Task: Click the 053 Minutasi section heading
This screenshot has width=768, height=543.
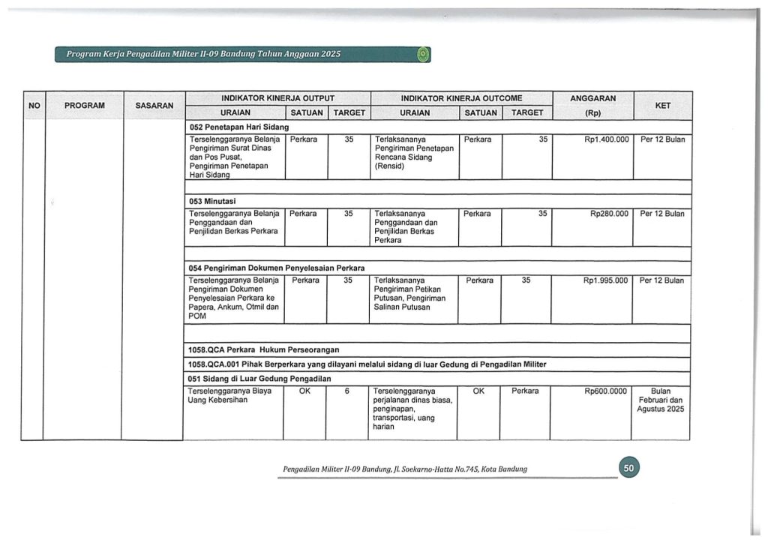Action: (x=213, y=201)
